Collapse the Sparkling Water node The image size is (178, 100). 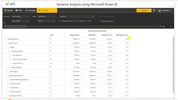[x=9, y=51]
